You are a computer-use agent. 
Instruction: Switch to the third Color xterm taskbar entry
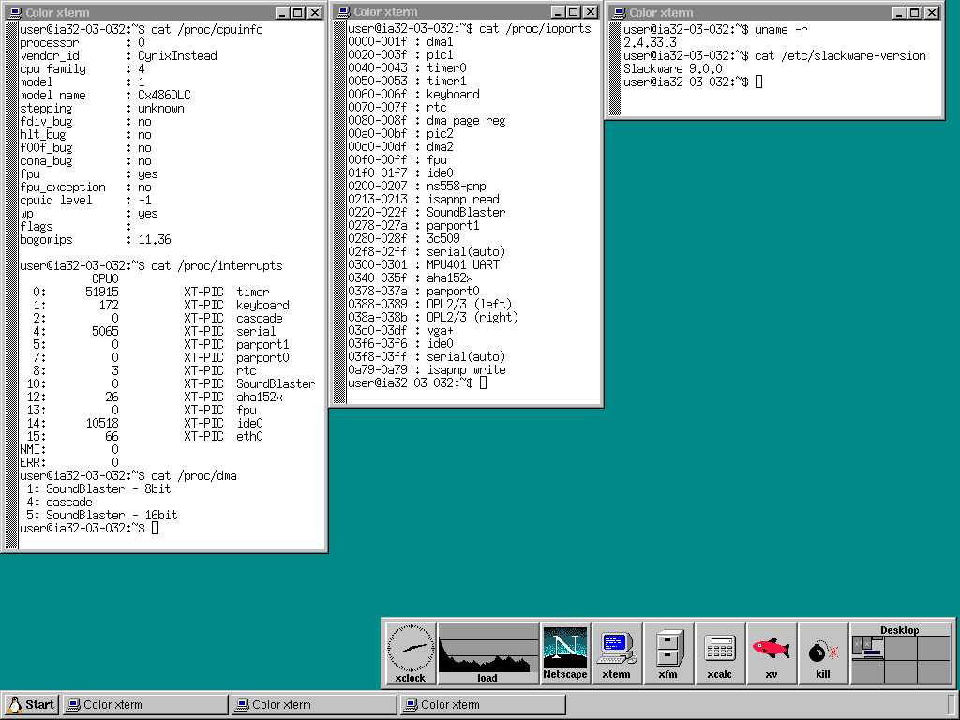point(482,705)
